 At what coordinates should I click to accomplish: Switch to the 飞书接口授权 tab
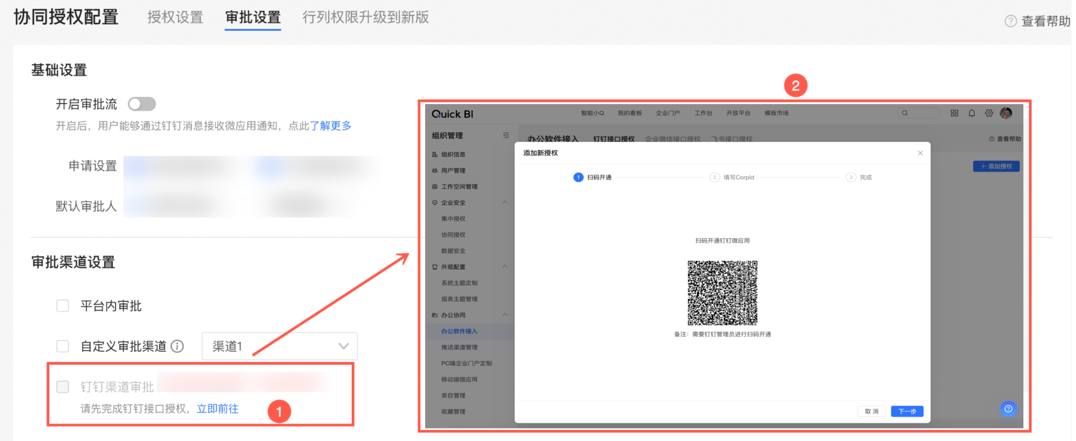click(732, 138)
